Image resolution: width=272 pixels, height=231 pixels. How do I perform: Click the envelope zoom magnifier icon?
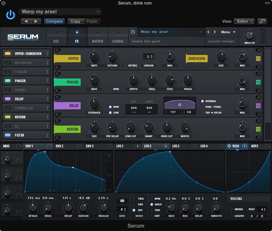coord(109,175)
